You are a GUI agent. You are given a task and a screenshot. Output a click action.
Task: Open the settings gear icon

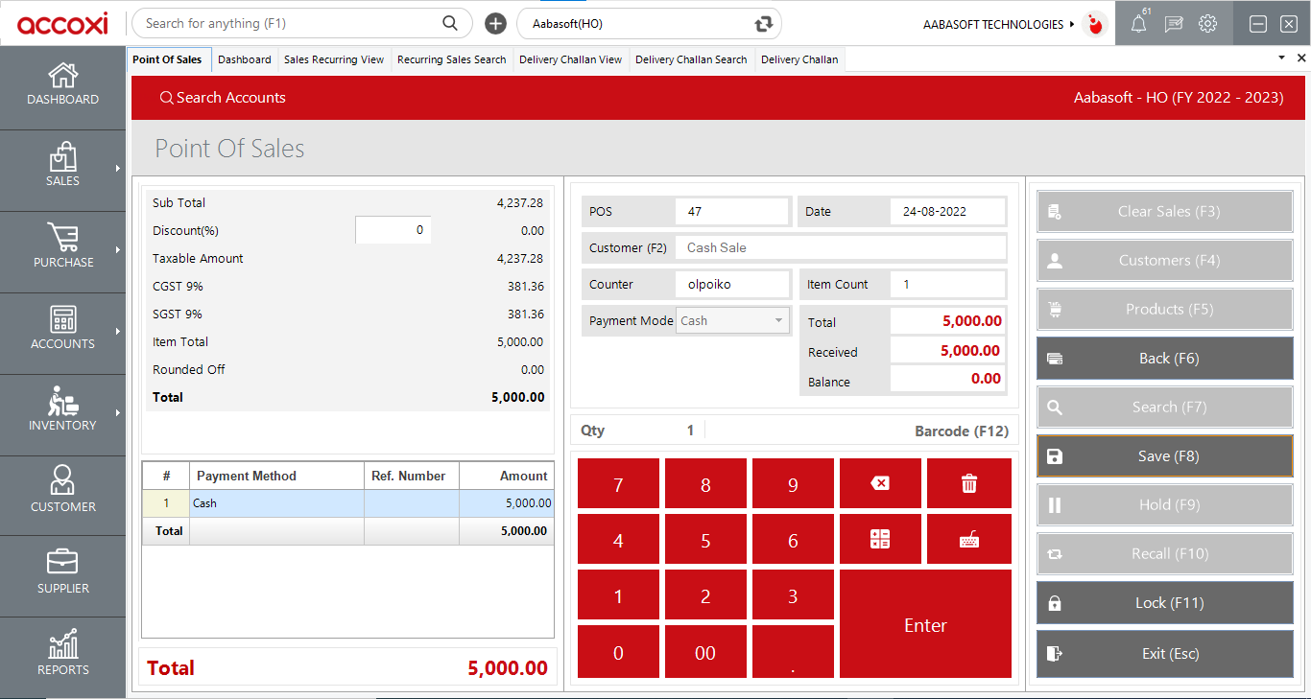(1208, 24)
